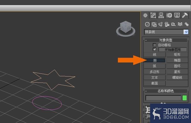The width and height of the screenshot is (191, 123).
Task: Select the Helpers tape-measure icon
Action: (173, 24)
